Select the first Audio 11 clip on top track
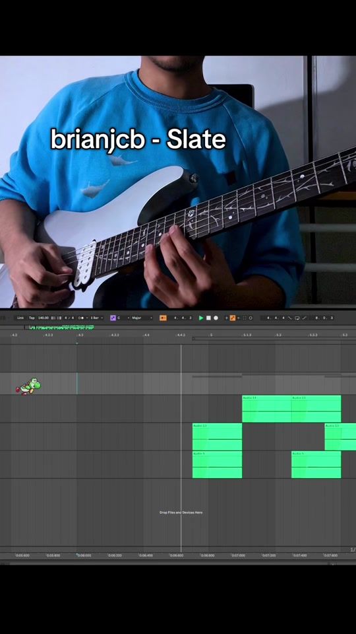Screen dimensions: 356x634 point(266,409)
